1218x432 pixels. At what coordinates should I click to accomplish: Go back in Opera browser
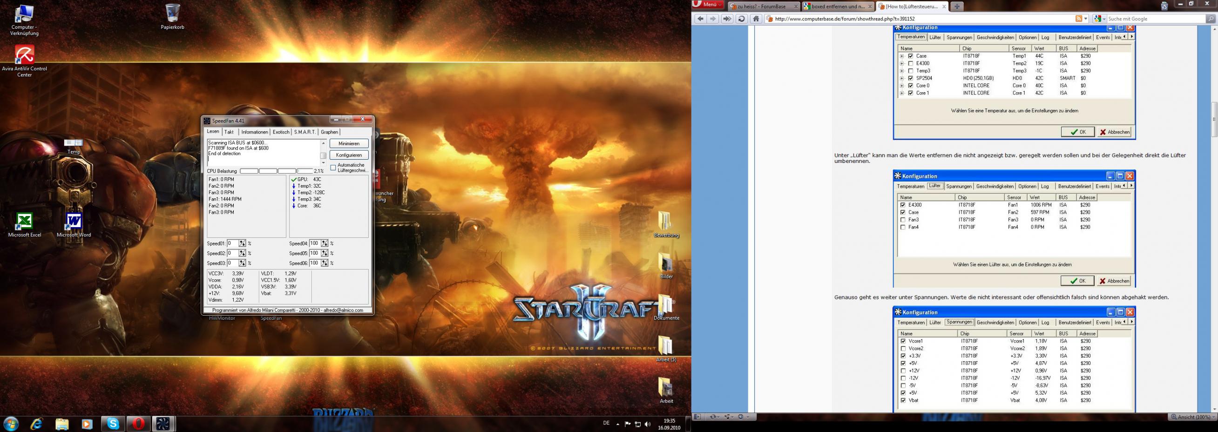(700, 19)
